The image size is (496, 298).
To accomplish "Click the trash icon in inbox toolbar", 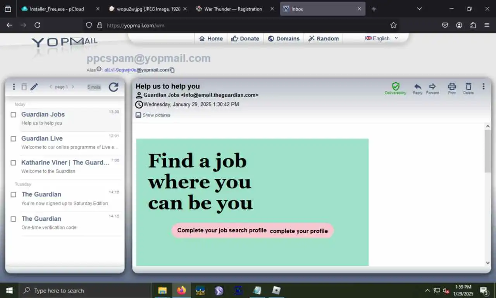I will tap(24, 87).
